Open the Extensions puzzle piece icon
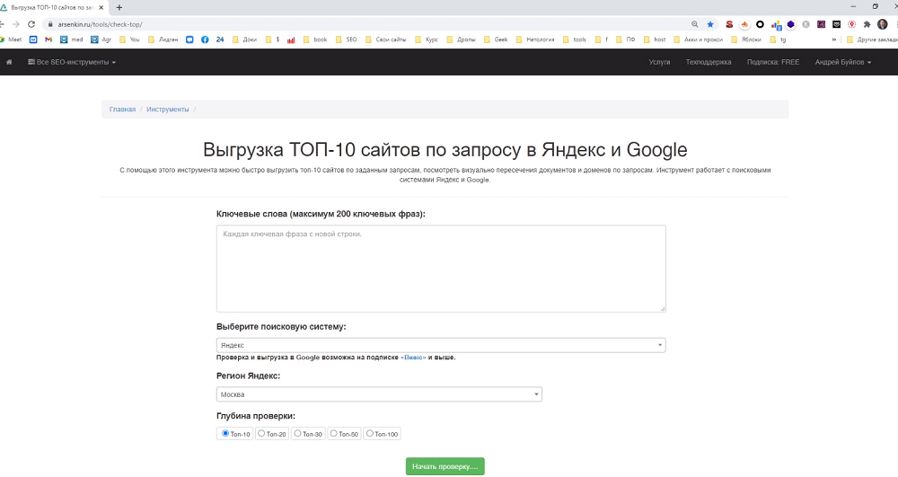The height and width of the screenshot is (477, 898). click(867, 24)
